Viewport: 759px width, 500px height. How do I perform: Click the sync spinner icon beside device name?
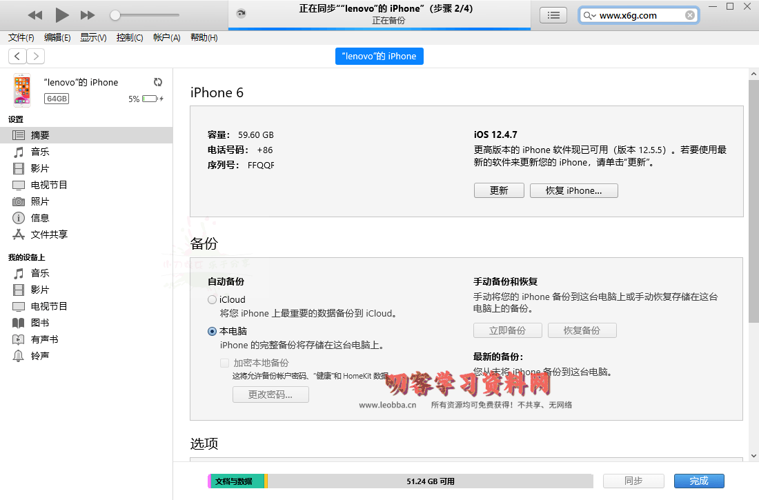tap(158, 82)
